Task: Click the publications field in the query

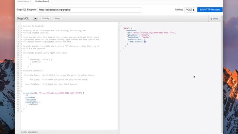Action: 32,102
